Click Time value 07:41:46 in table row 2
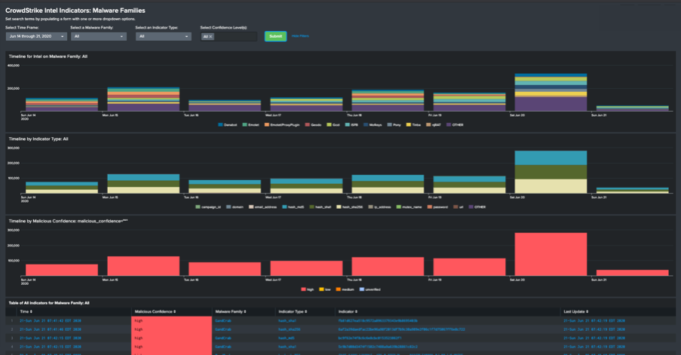 coord(51,329)
